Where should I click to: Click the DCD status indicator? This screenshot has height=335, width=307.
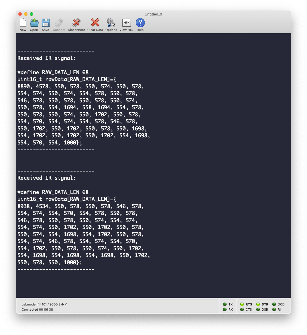pyautogui.click(x=274, y=304)
